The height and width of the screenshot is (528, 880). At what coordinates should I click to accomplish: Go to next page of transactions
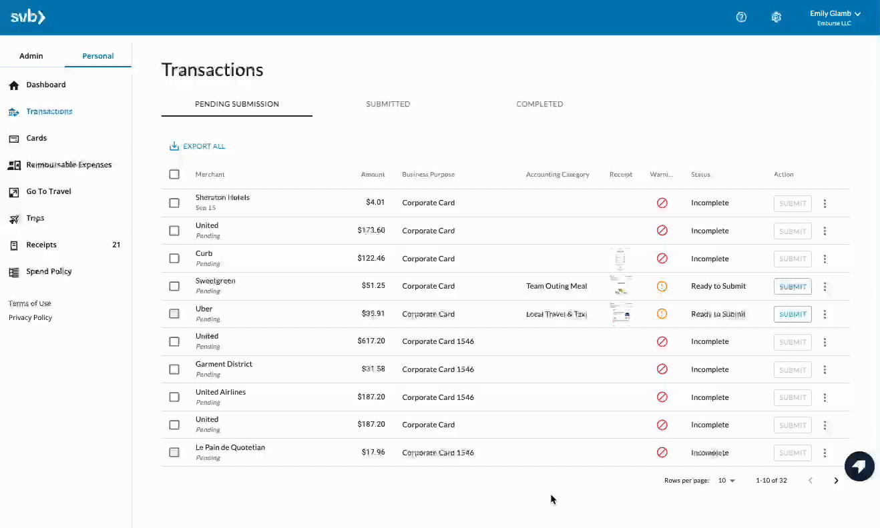[836, 481]
